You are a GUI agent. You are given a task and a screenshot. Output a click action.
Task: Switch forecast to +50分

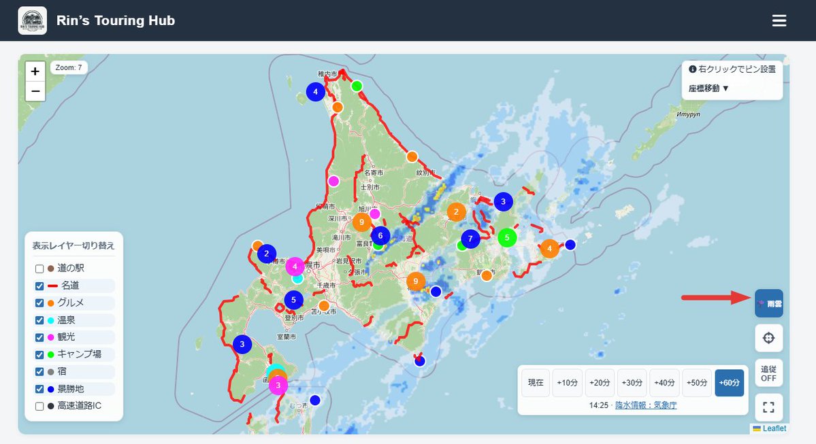tap(697, 383)
